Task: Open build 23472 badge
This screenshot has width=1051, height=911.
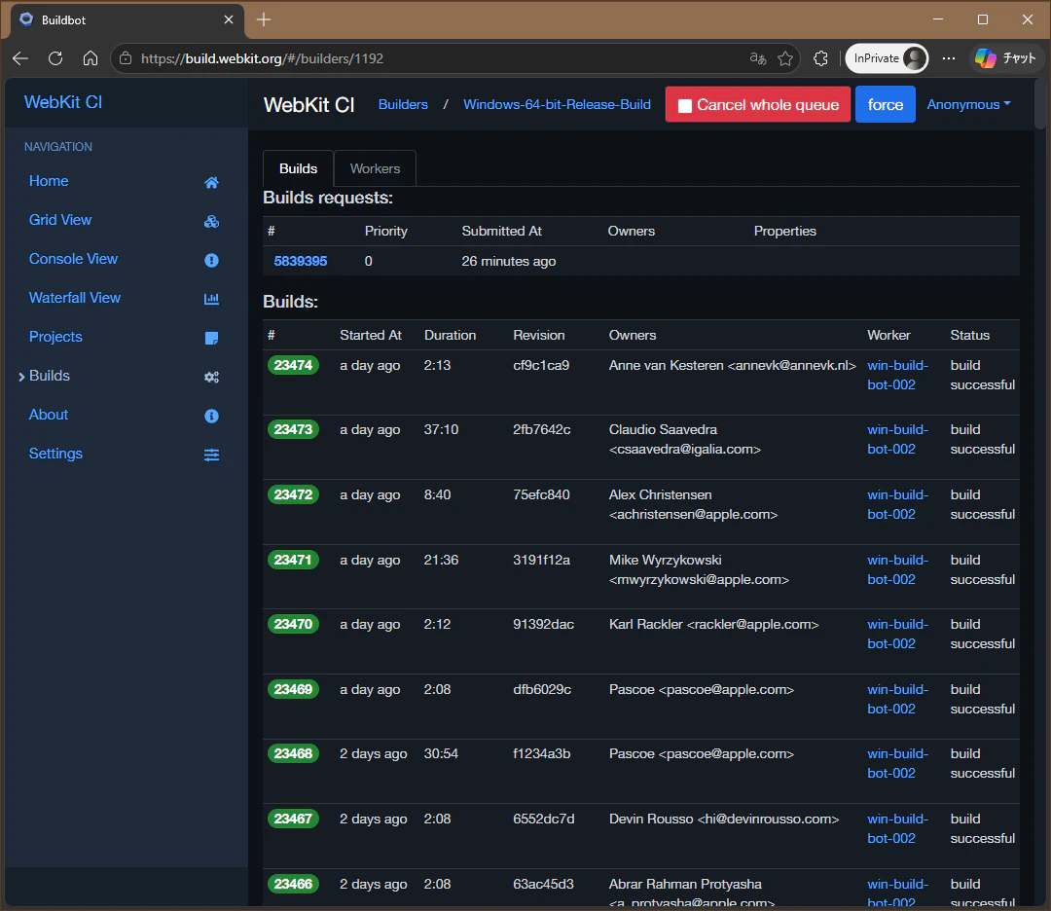Action: click(x=293, y=494)
